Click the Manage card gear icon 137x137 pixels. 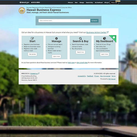coord(56,38)
